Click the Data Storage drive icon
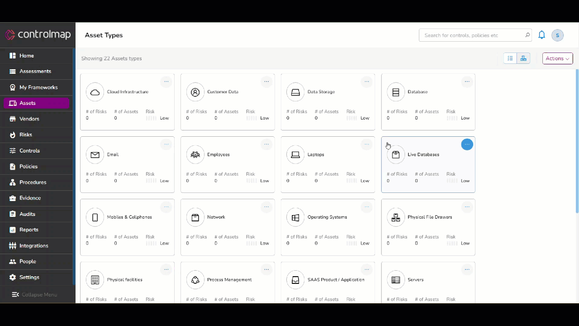Viewport: 579px width, 326px height. coord(295,92)
